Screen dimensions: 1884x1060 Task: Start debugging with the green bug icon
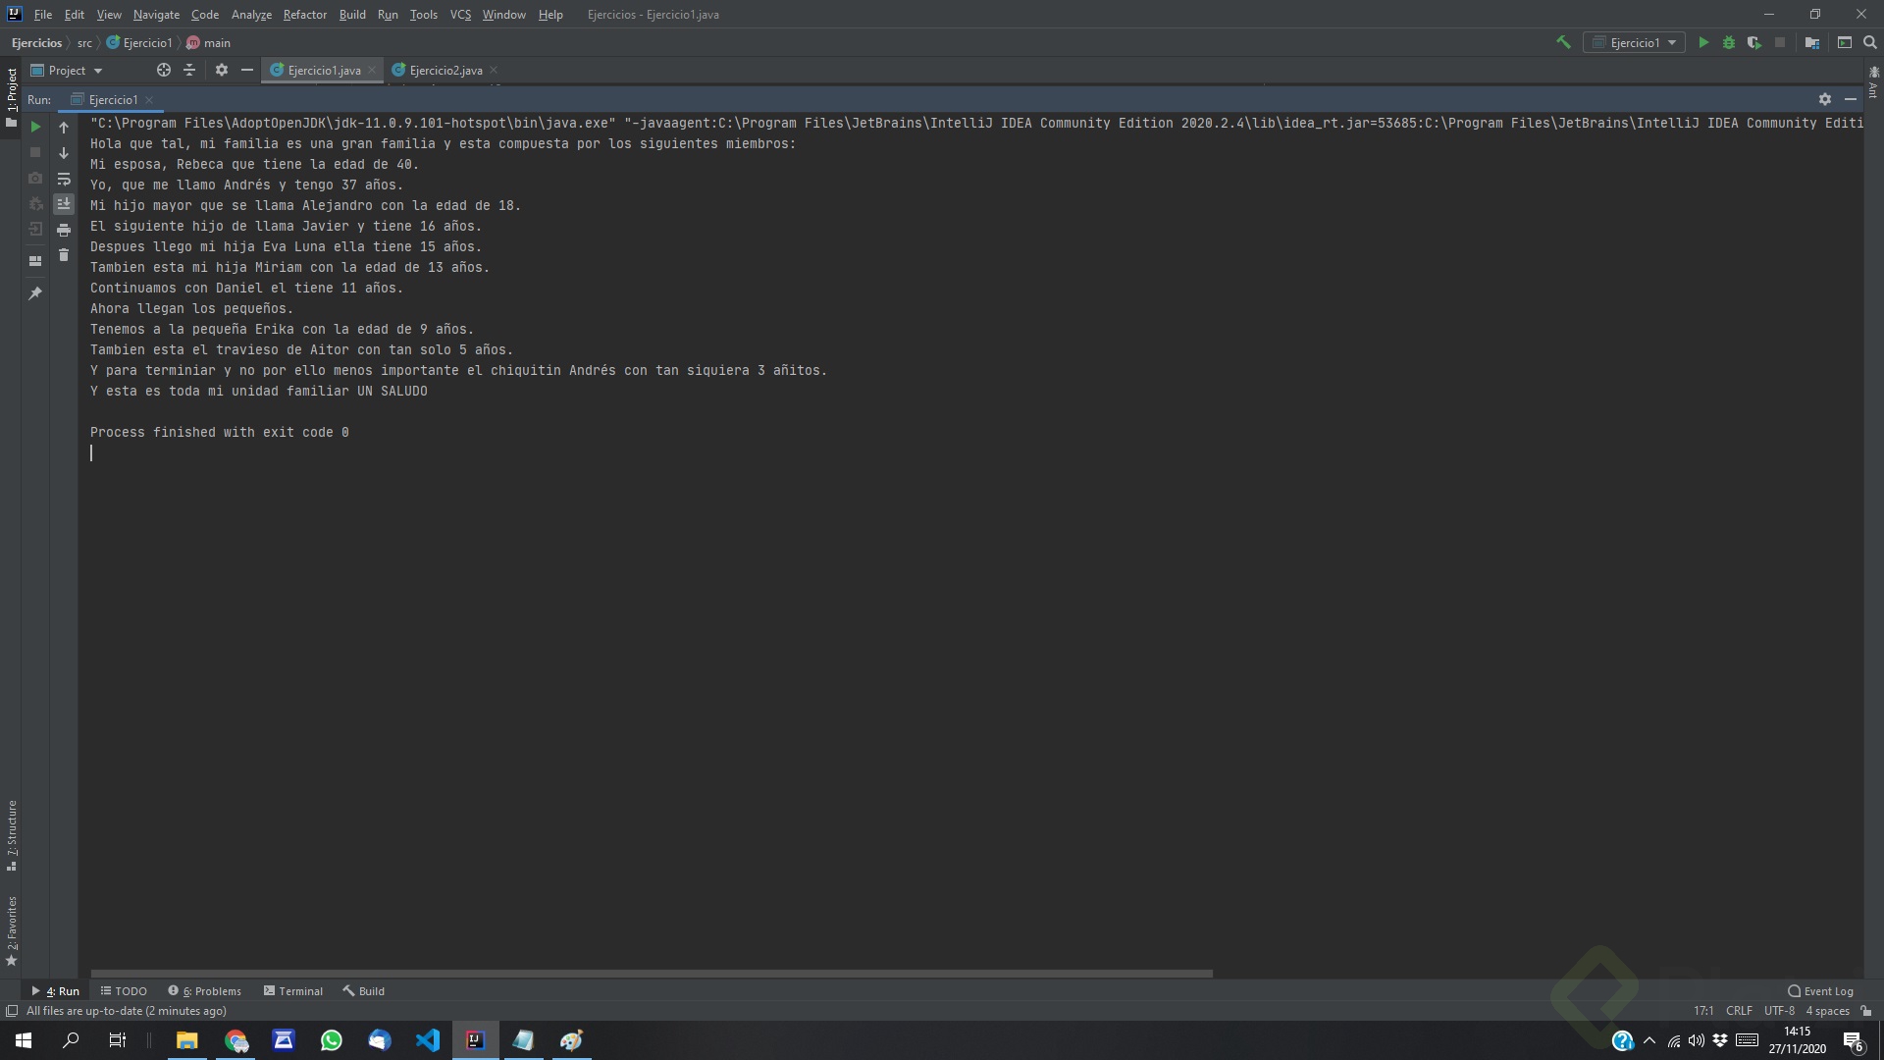(1728, 42)
